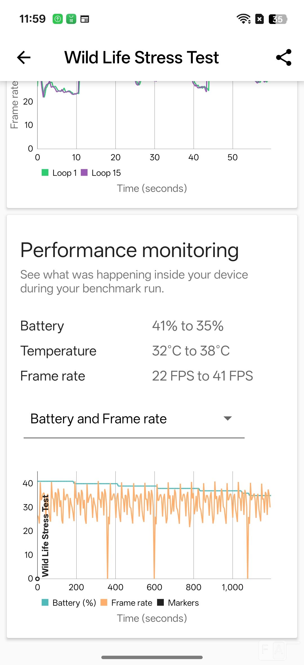
Task: Tap the calendar notification icon
Action: [x=85, y=19]
